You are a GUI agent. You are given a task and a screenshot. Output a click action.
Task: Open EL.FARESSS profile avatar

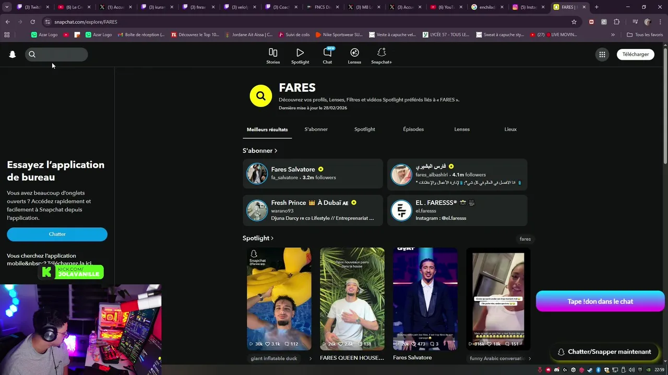coord(401,210)
